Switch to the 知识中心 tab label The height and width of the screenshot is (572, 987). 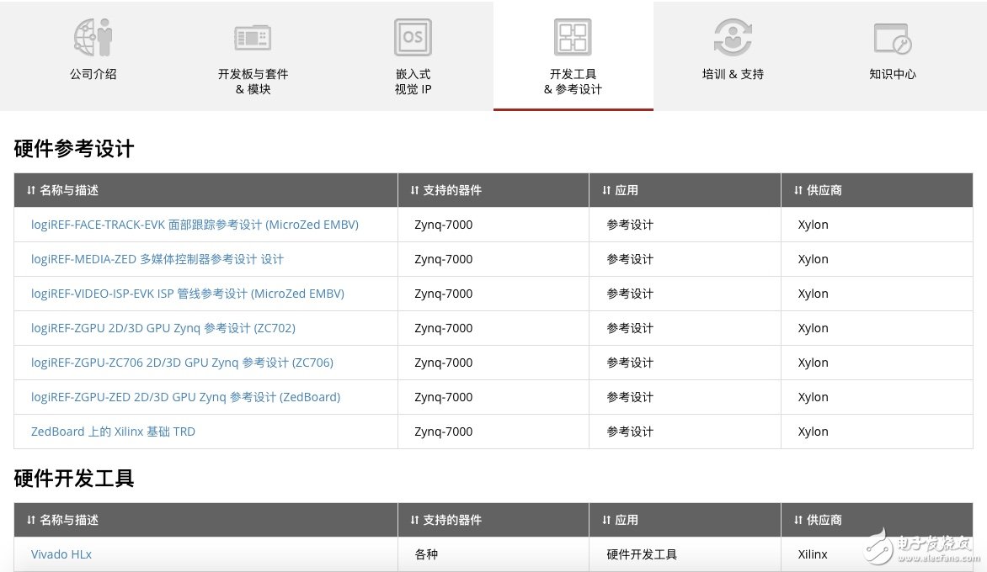tap(893, 74)
